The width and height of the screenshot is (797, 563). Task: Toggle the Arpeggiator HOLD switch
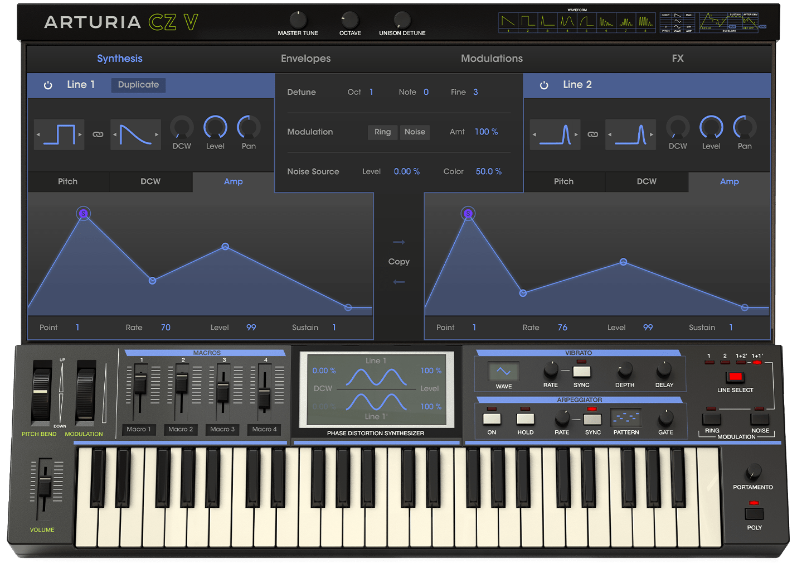[525, 419]
